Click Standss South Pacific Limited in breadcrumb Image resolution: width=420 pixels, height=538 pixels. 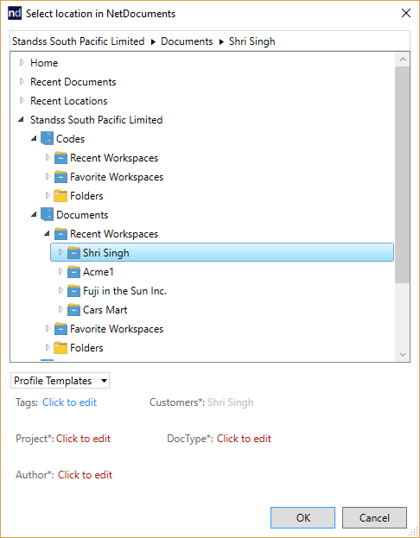pos(79,41)
